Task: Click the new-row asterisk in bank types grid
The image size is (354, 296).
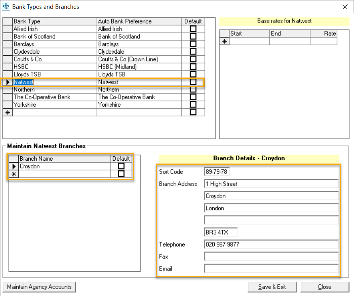Action: [x=8, y=113]
